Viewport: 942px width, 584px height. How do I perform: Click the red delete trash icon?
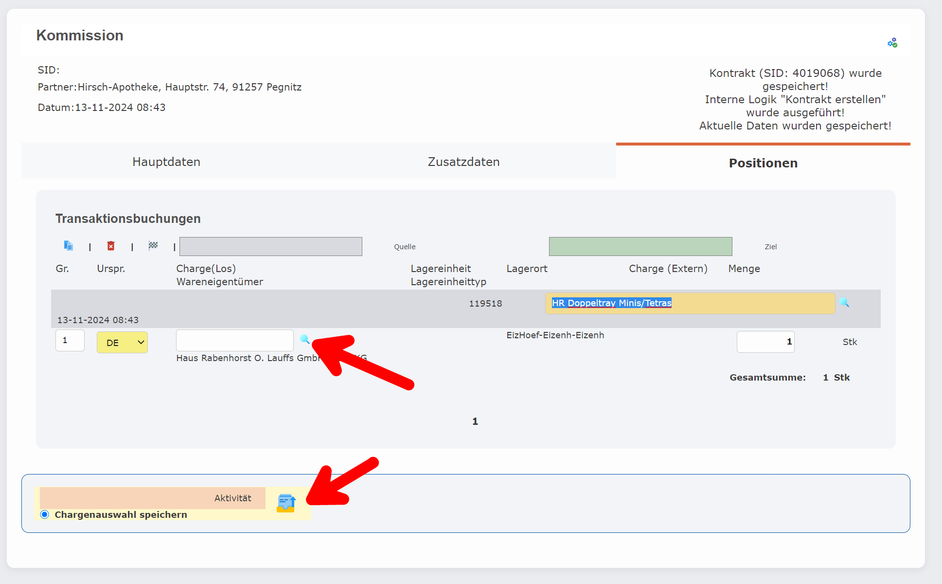click(x=111, y=246)
